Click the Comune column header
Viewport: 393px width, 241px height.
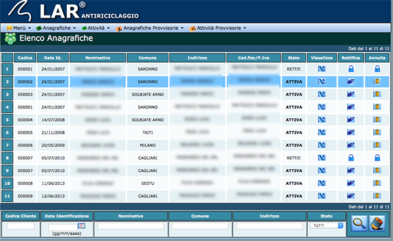point(147,57)
